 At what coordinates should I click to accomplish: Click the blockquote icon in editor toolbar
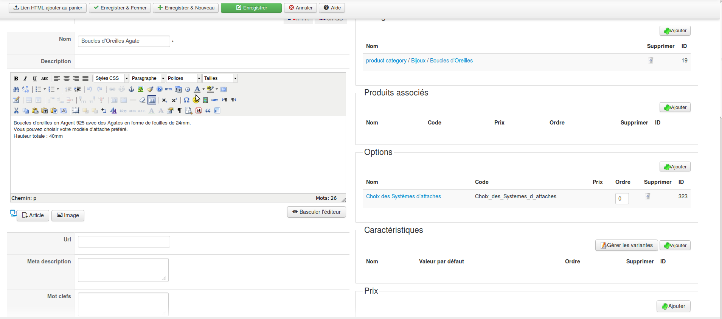(208, 110)
